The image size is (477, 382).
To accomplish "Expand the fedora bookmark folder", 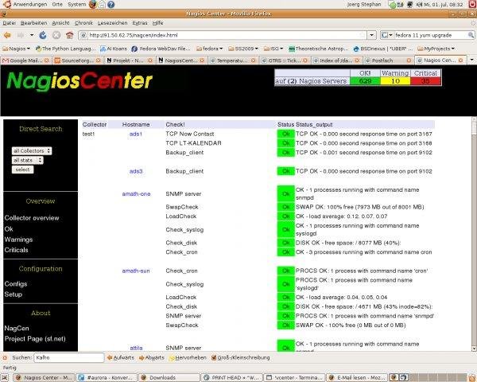I will pyautogui.click(x=209, y=49).
